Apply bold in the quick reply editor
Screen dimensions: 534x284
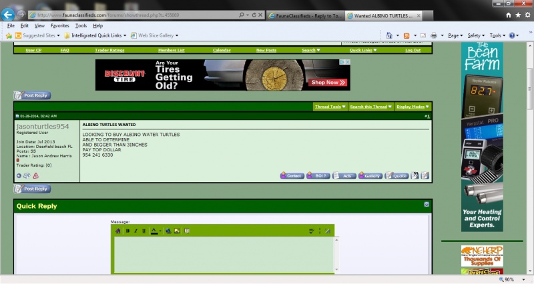coord(127,231)
